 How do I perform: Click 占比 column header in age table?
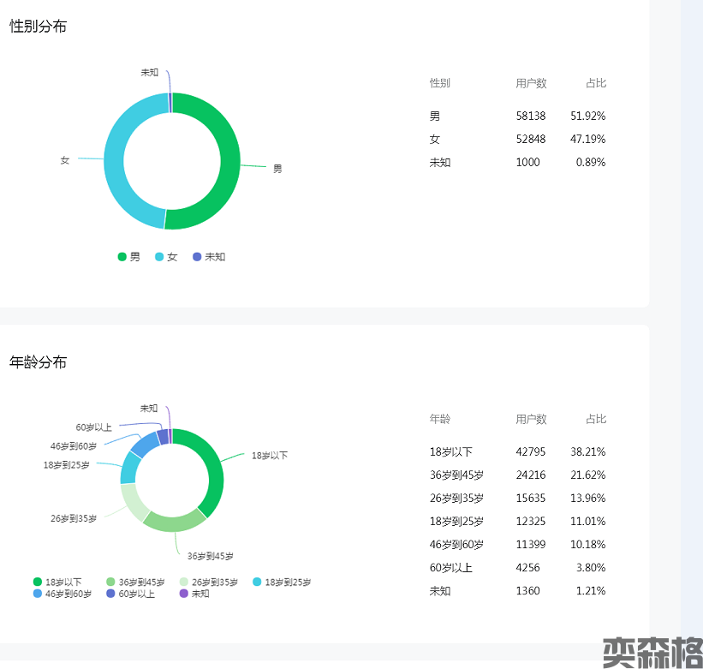tap(596, 419)
